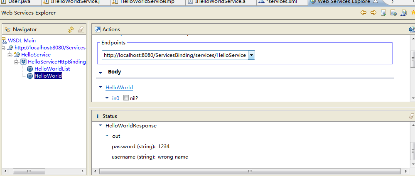The image size is (415, 176).
Task: Go back in Web Services Explorer
Action: point(363,12)
